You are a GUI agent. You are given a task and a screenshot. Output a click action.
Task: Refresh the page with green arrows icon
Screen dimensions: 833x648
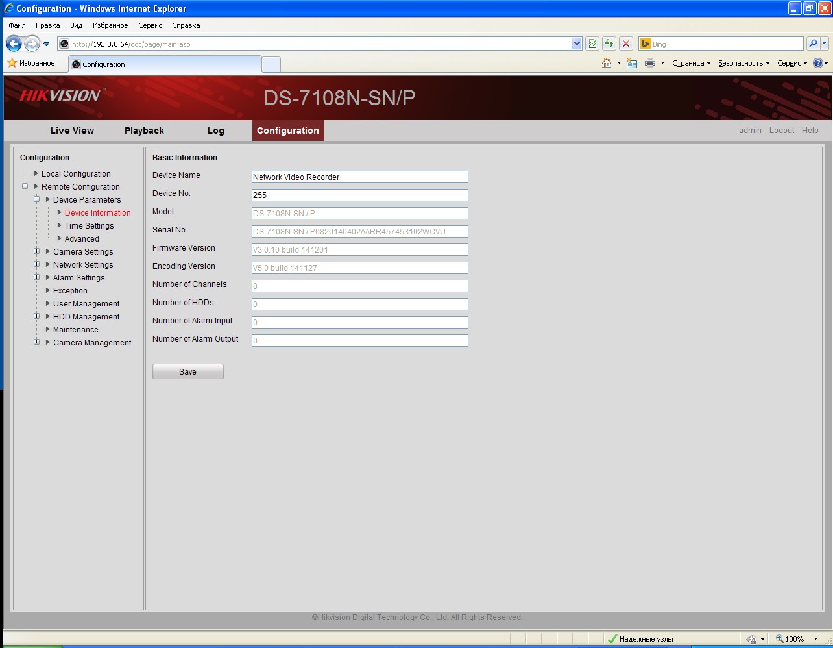coord(609,44)
